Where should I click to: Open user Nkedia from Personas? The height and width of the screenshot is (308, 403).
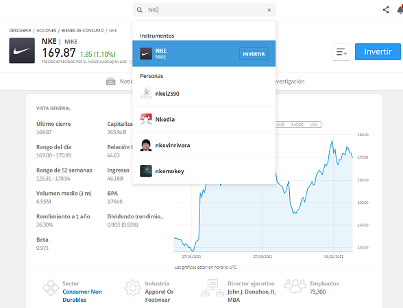(204, 120)
